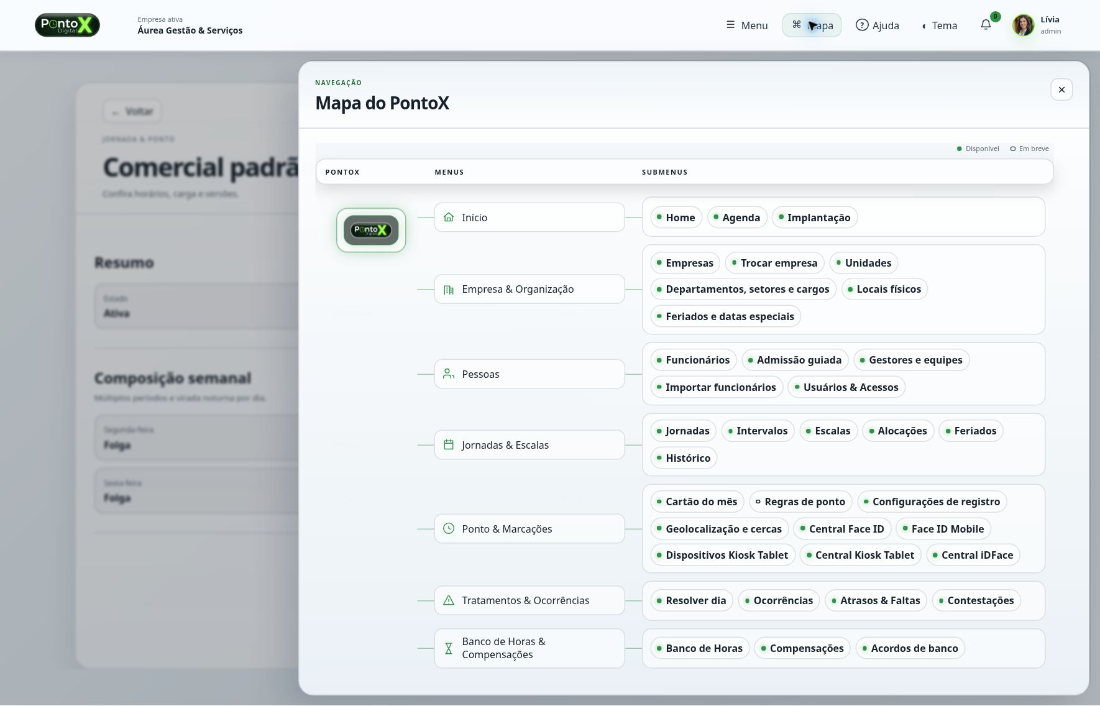This screenshot has height=706, width=1100.
Task: Click Lívia's admin profile avatar
Action: point(1023,25)
